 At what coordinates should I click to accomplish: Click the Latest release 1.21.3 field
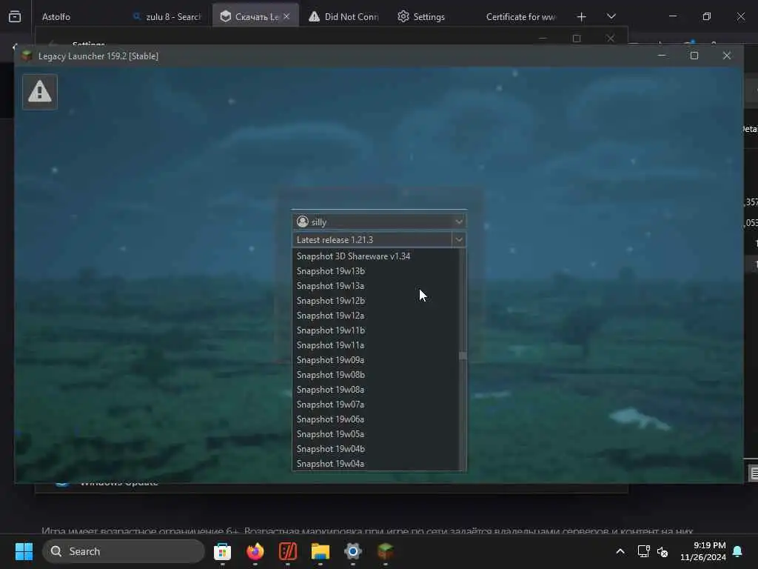(372, 239)
